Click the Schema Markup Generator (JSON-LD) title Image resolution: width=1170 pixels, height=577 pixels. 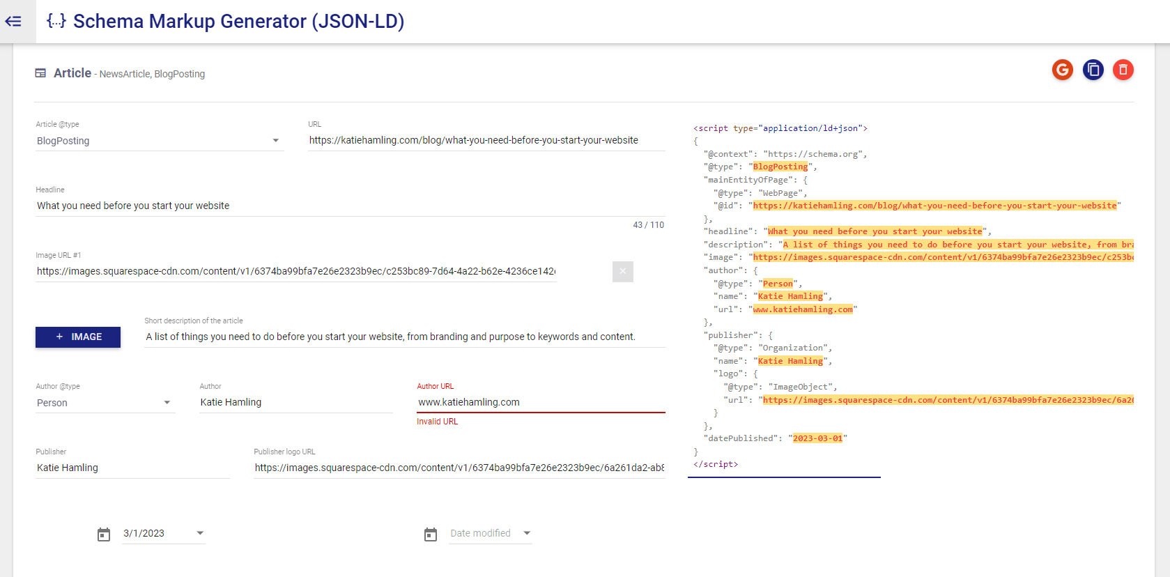click(238, 21)
